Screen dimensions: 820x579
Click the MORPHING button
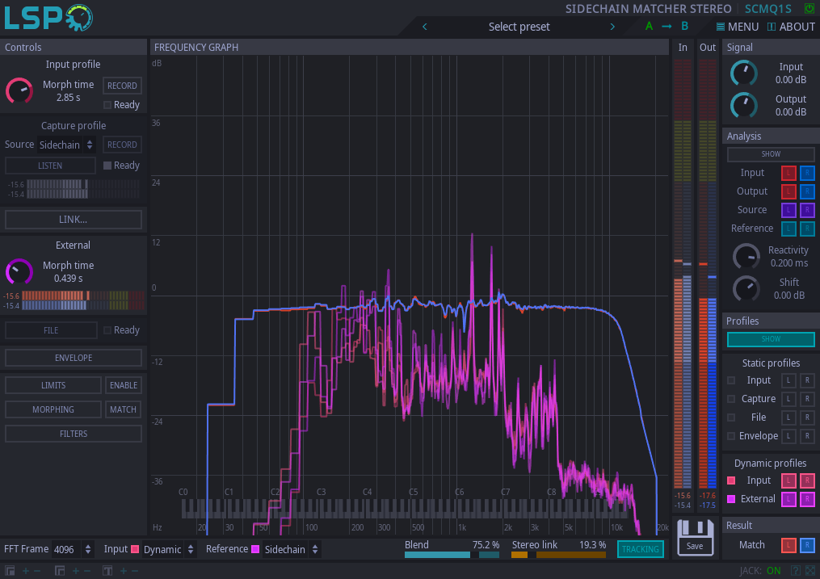pos(53,409)
